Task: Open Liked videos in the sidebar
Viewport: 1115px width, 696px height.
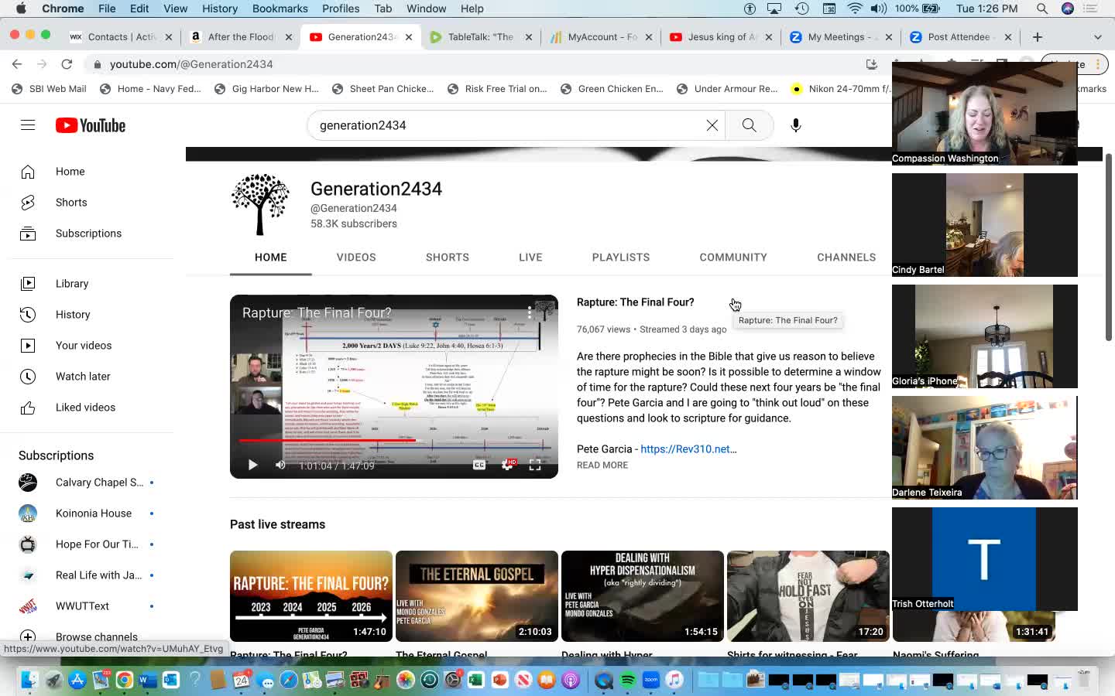Action: click(87, 408)
